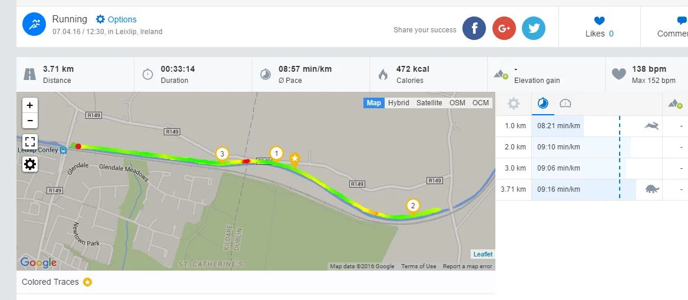Switch map to Hybrid view

398,103
